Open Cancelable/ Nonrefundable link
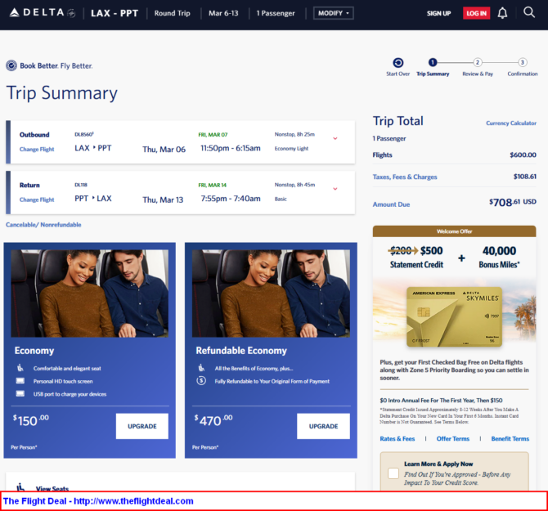The height and width of the screenshot is (511, 548). (43, 225)
